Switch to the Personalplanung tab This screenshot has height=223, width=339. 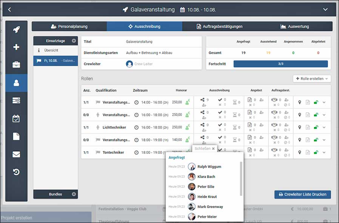[69, 26]
